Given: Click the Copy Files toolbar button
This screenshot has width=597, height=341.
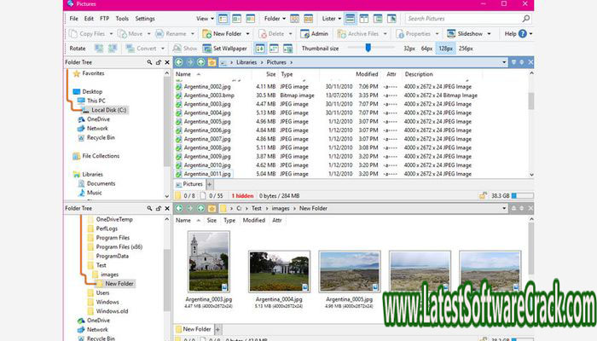Looking at the screenshot, I should [88, 34].
